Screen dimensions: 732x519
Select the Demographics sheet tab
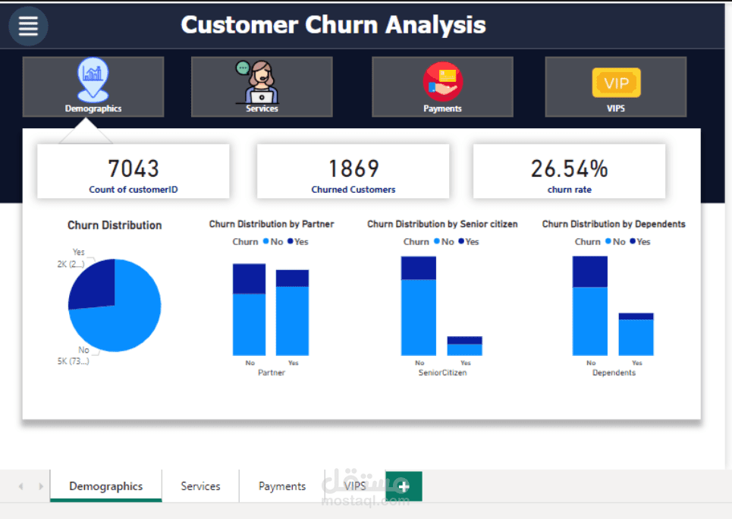[105, 486]
